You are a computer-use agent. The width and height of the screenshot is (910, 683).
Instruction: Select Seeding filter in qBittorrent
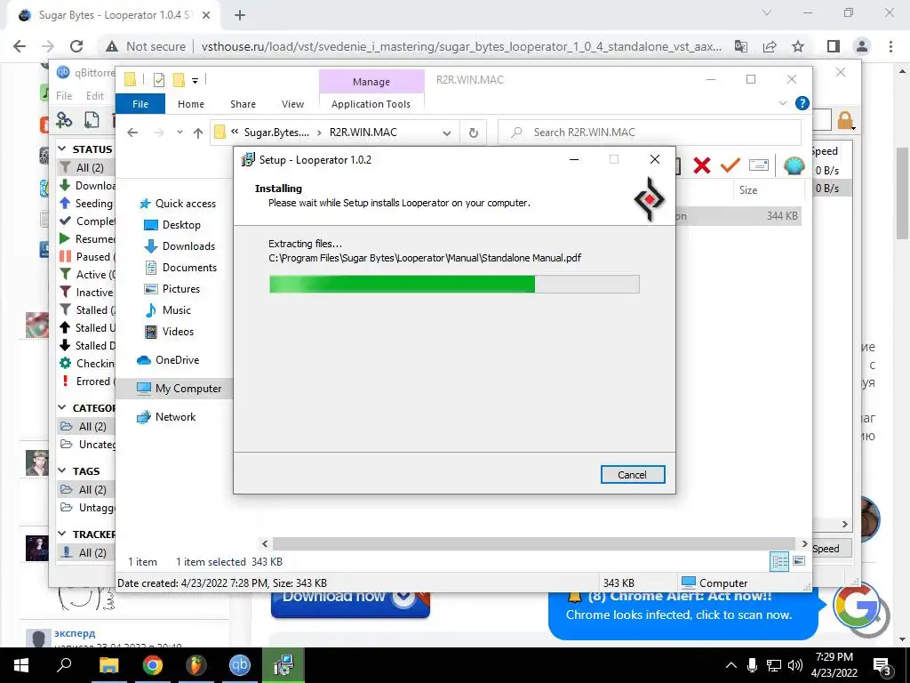87,204
